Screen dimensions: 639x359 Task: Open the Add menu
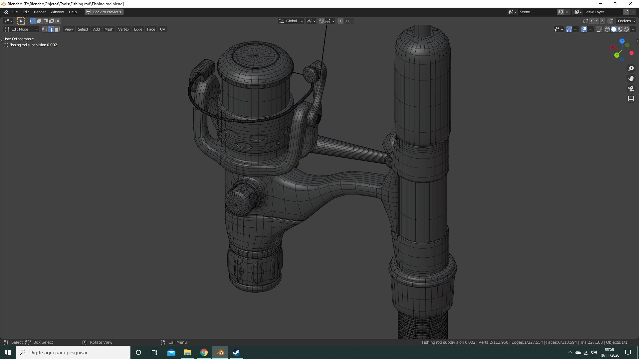tap(96, 29)
